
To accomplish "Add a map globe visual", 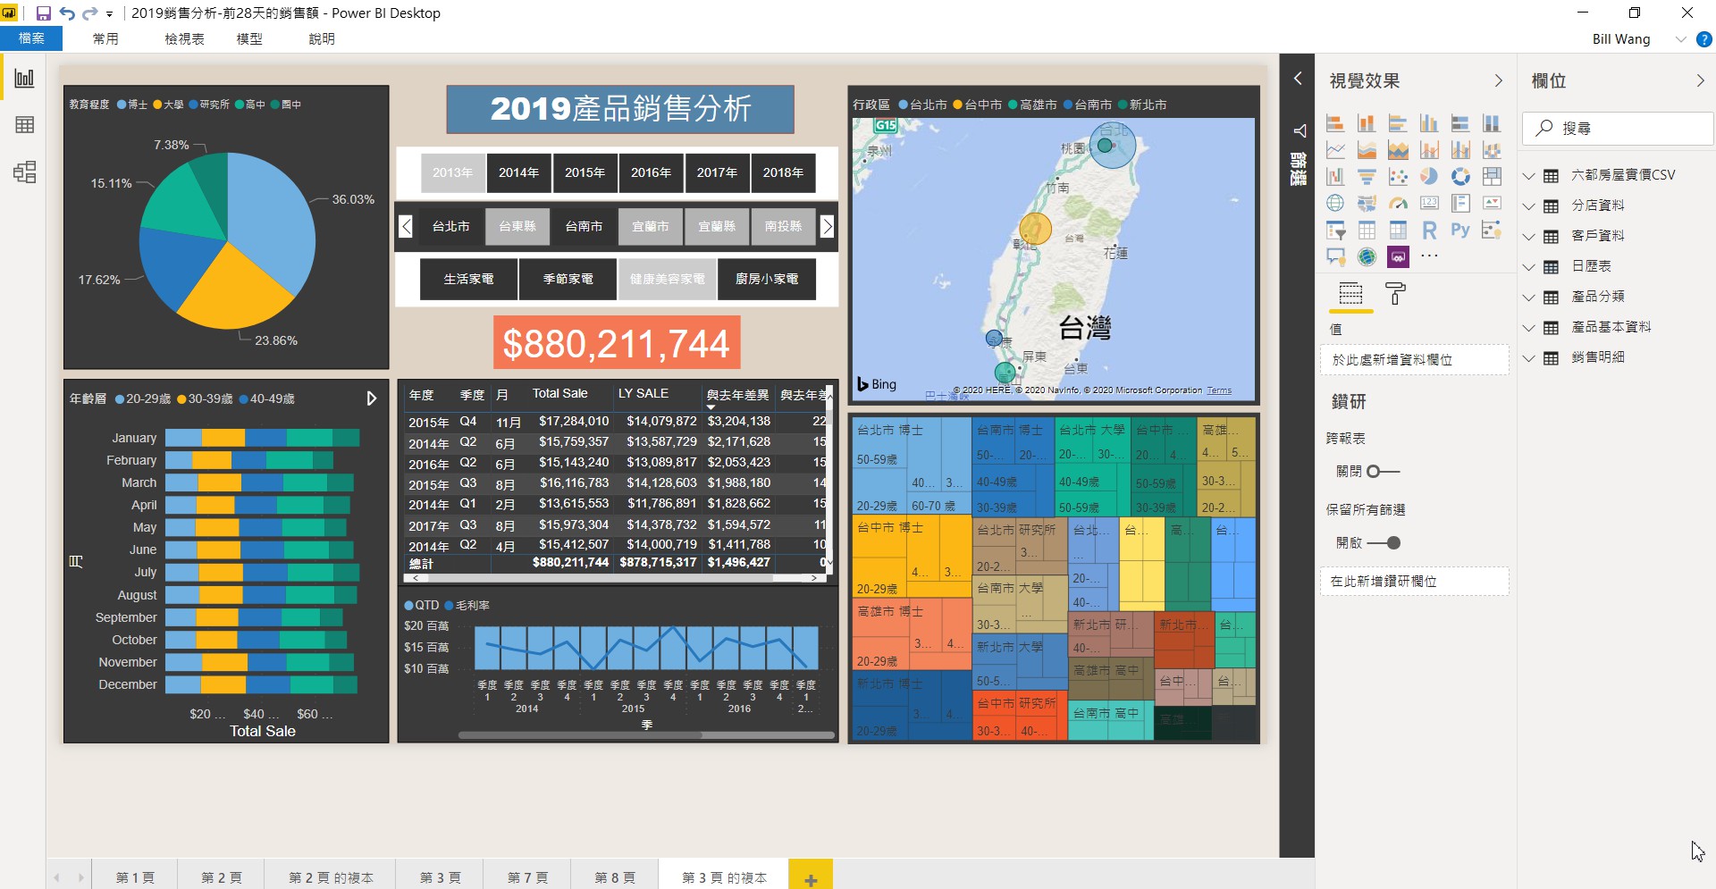I will coord(1335,204).
